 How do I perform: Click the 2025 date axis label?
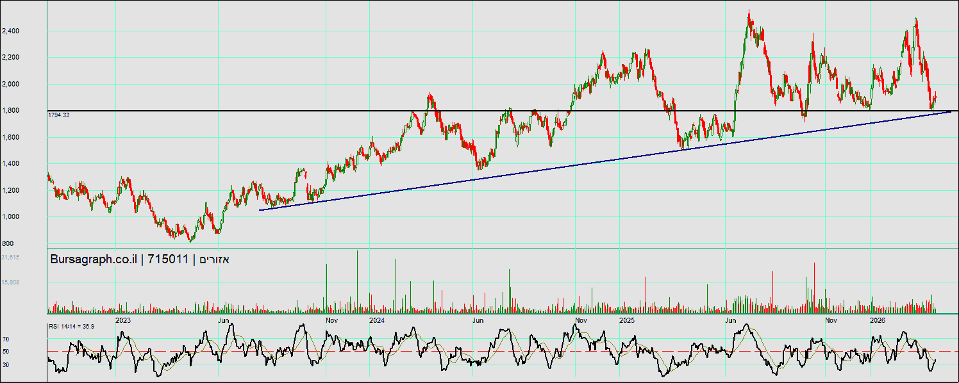pyautogui.click(x=626, y=320)
